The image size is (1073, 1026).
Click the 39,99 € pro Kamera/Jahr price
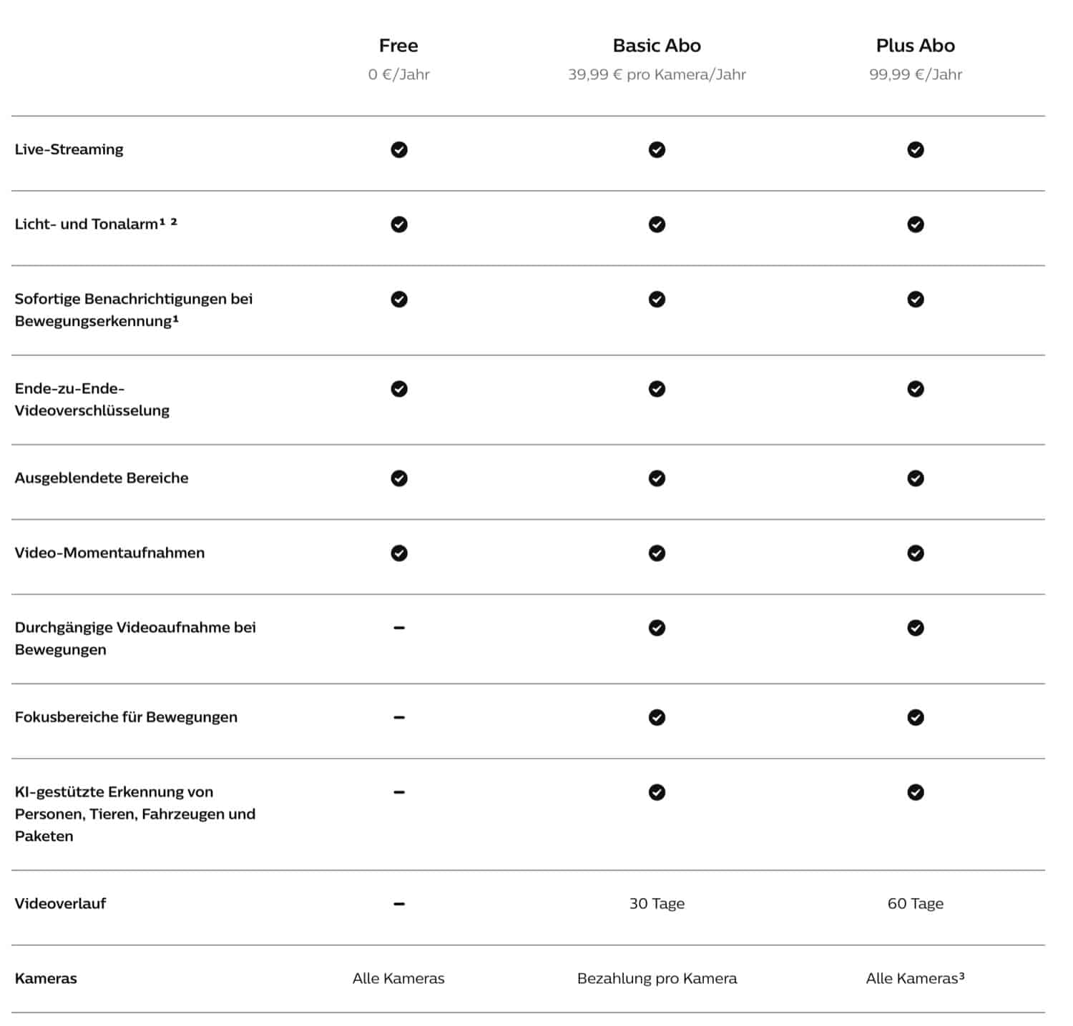point(657,74)
